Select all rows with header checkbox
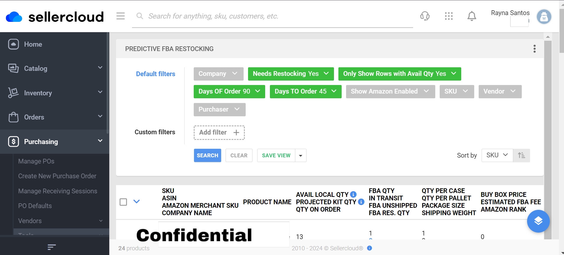This screenshot has height=255, width=564. 123,202
